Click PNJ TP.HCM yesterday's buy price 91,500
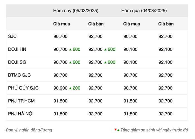Viewport: 195px width, 139px height. click(x=130, y=101)
